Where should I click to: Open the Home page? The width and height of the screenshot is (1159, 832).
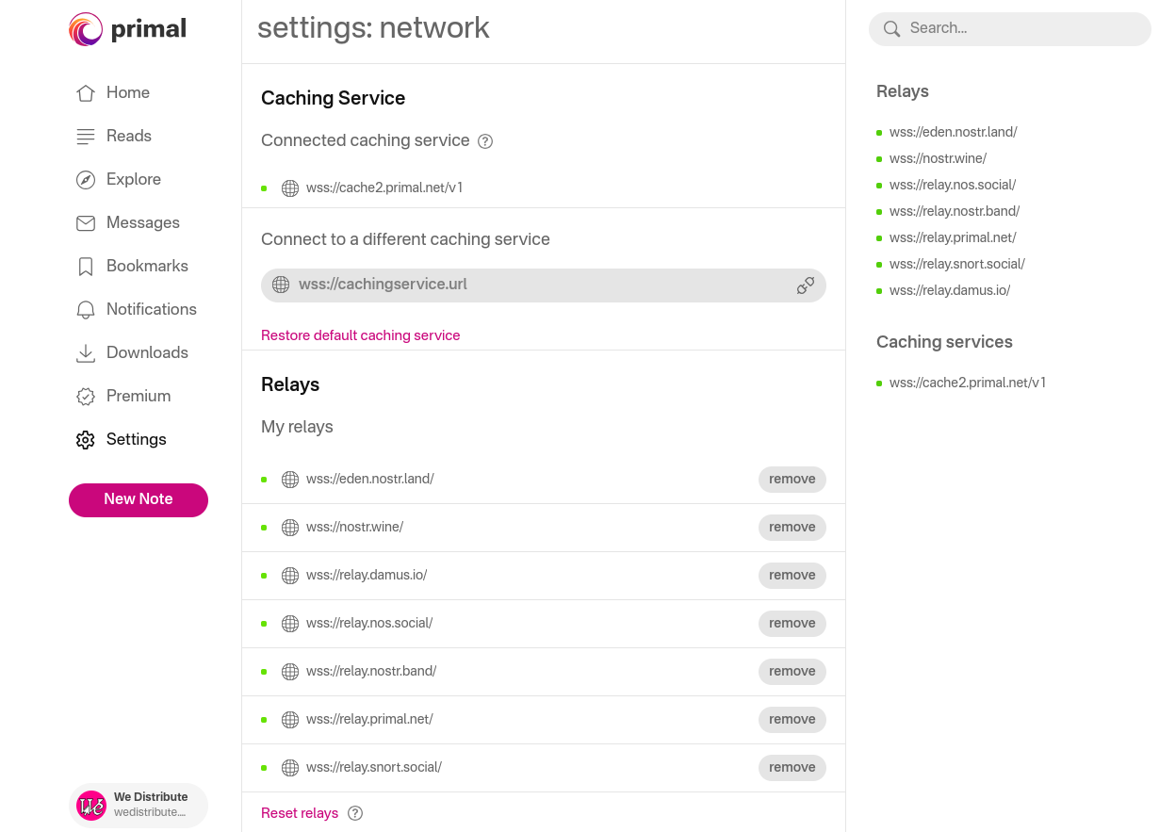[127, 92]
